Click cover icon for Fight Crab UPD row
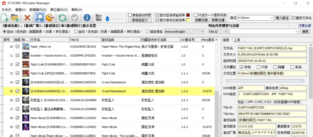This screenshot has height=137, width=313. (26, 73)
